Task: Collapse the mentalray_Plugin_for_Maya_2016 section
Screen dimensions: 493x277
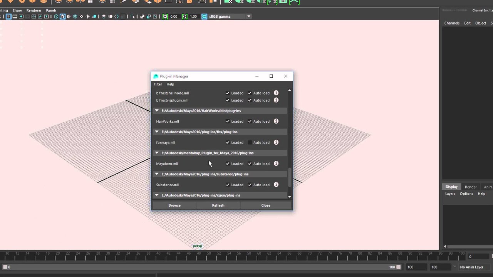Action: 157,153
